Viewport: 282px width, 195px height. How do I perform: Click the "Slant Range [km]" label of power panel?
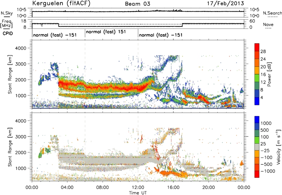10,74
